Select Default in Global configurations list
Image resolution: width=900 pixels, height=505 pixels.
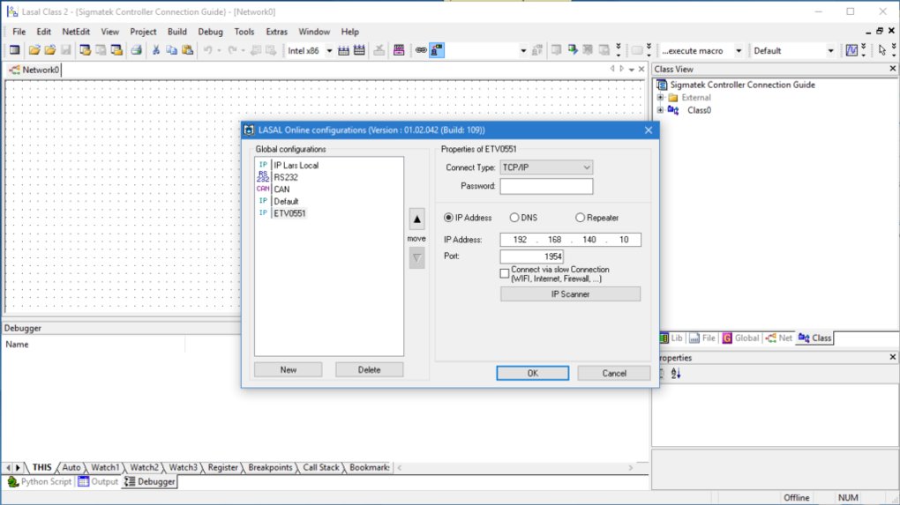(286, 201)
